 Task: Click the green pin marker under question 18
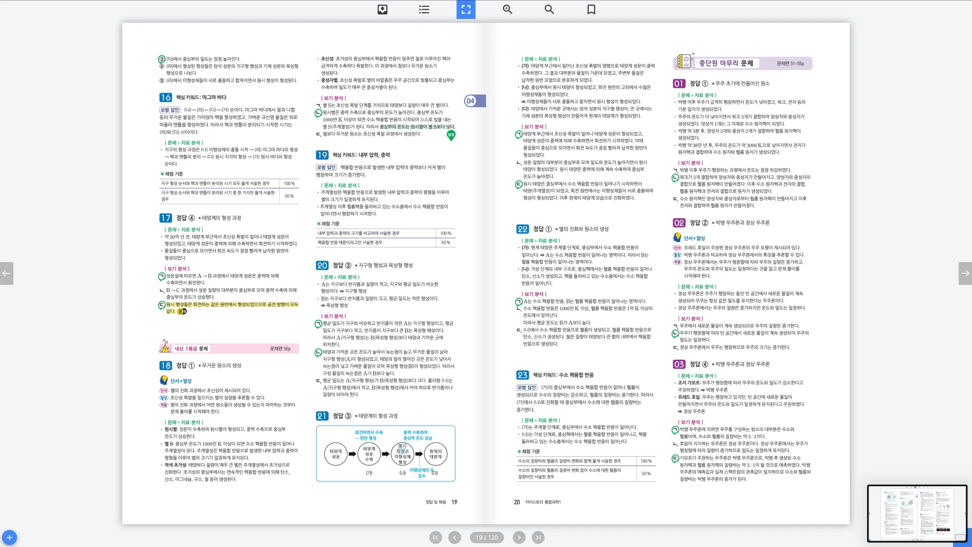click(451, 136)
